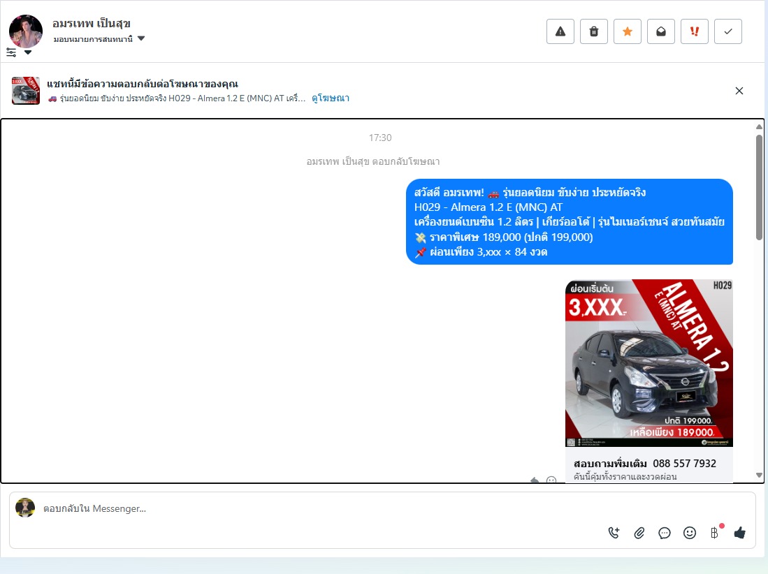Expand the dropdown arrow beside filter icon
Image resolution: width=768 pixels, height=574 pixels.
(x=28, y=52)
